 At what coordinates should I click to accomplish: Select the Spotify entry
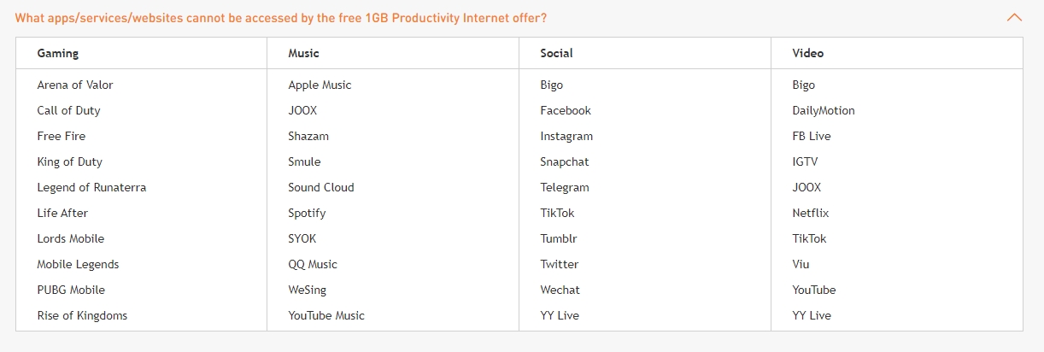[x=308, y=213]
